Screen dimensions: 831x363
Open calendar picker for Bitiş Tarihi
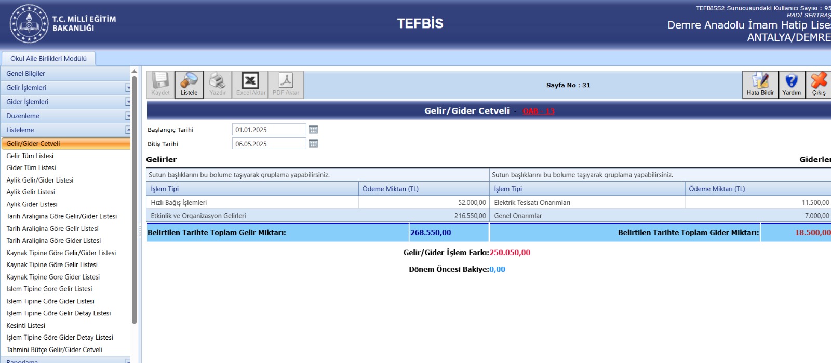click(x=313, y=144)
